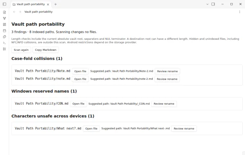
Task: Open file for lowercase note.md row
Action: click(x=80, y=79)
